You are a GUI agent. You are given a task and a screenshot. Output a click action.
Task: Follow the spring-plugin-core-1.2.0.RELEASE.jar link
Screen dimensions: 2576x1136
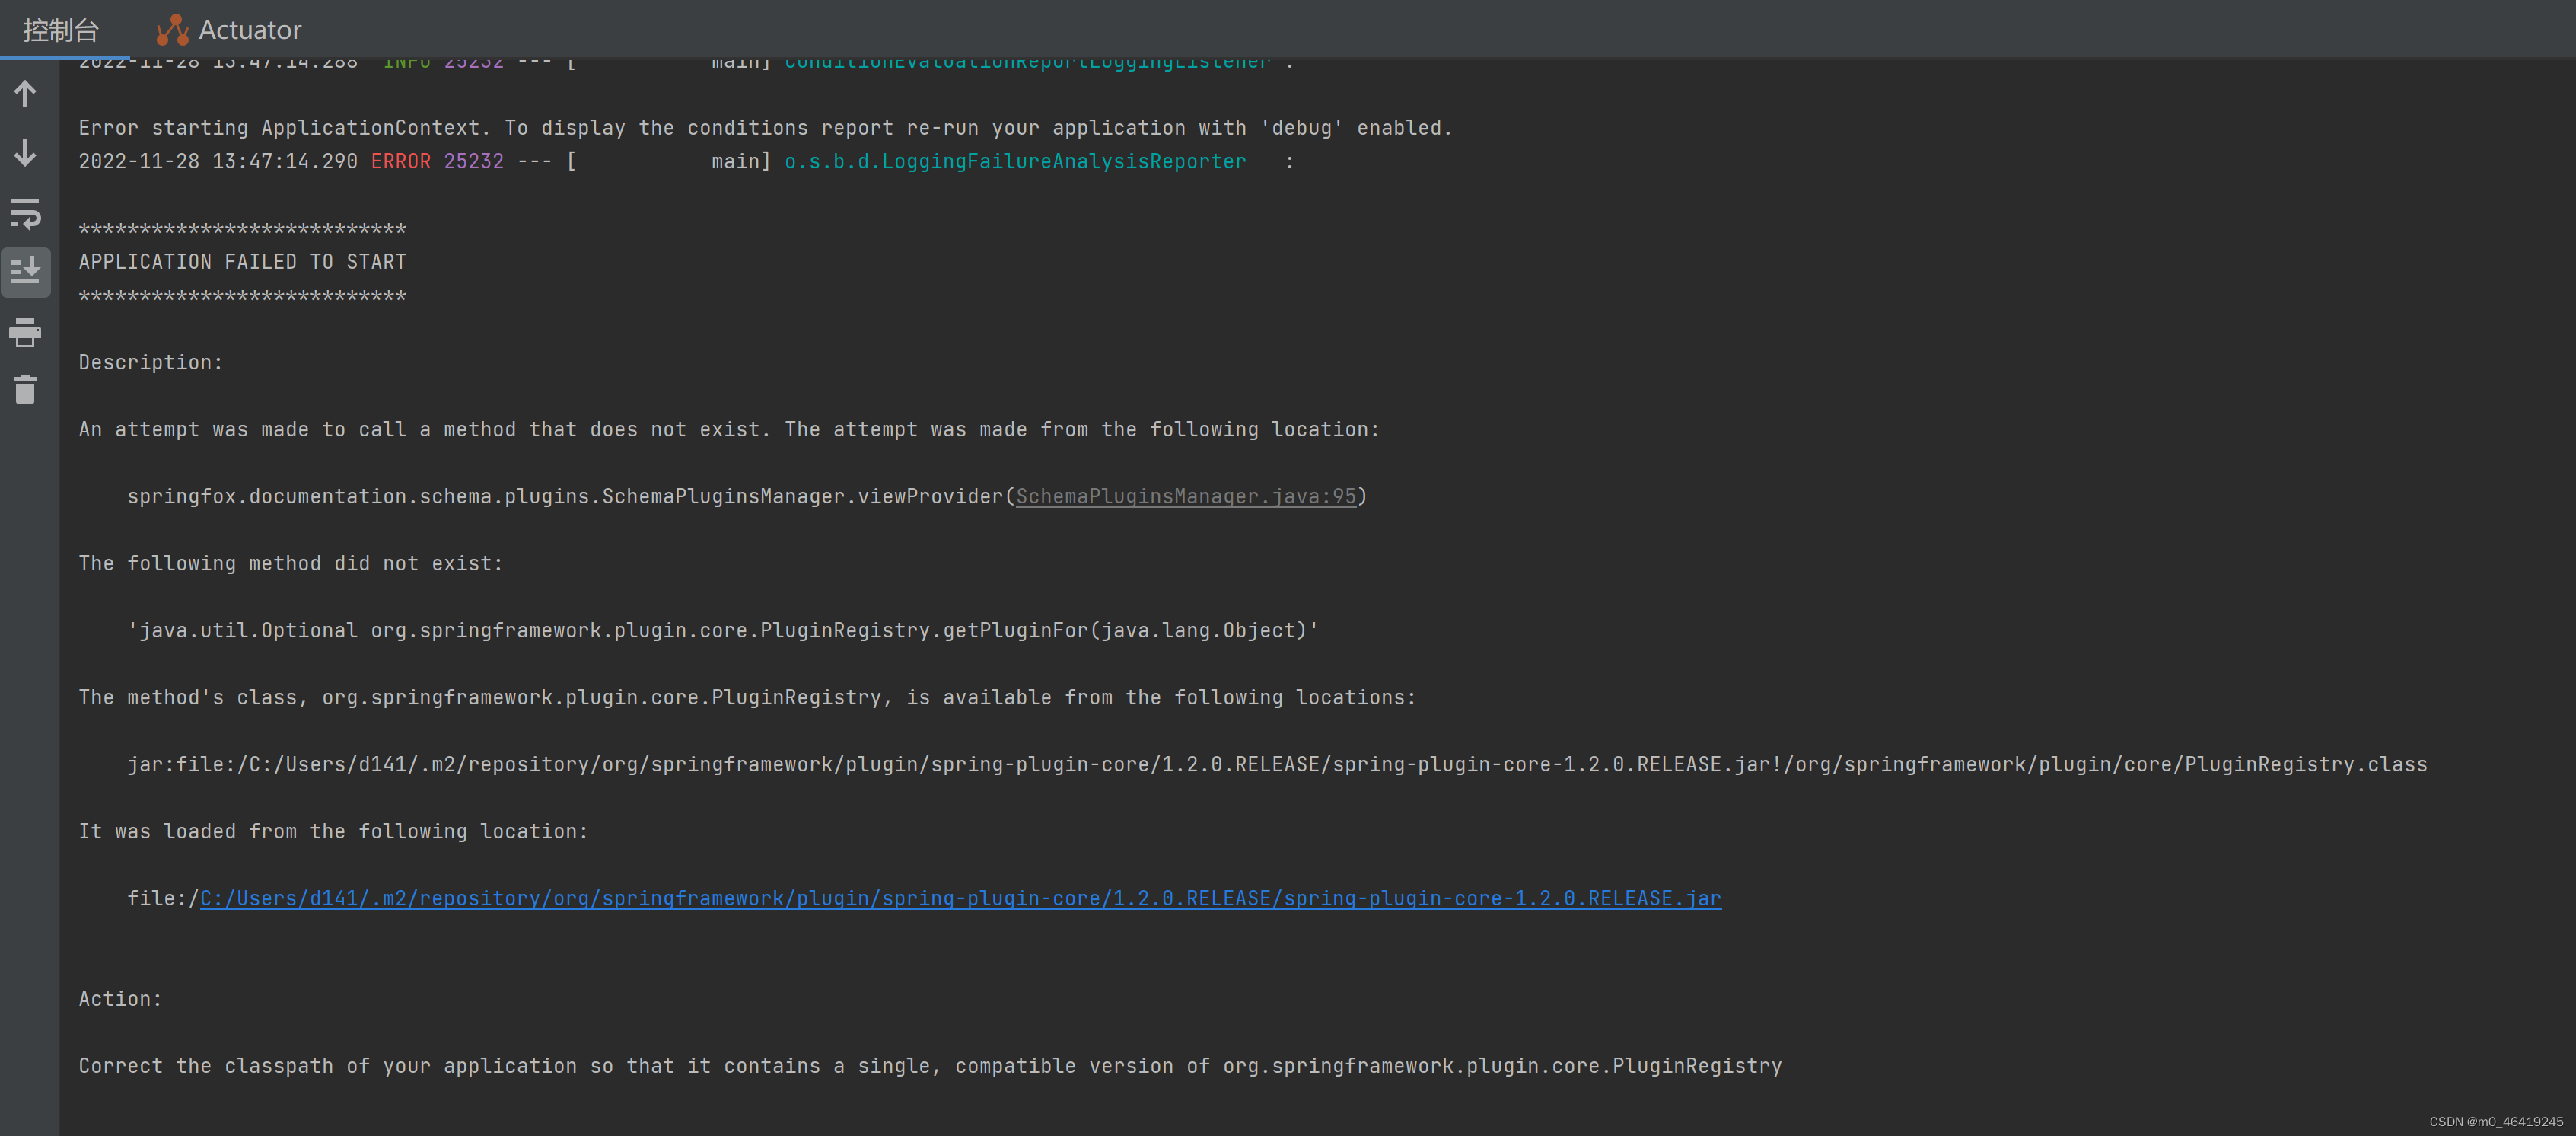tap(958, 898)
